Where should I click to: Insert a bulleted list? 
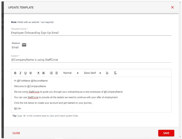(x=56, y=73)
